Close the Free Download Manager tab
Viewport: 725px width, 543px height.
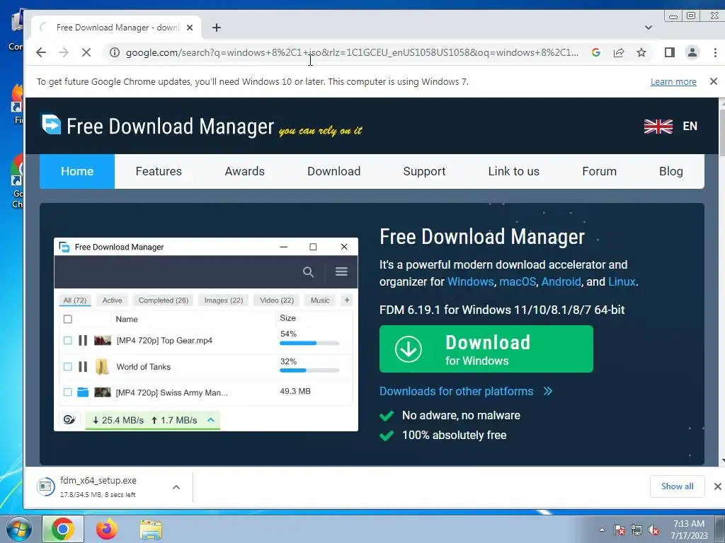point(190,28)
